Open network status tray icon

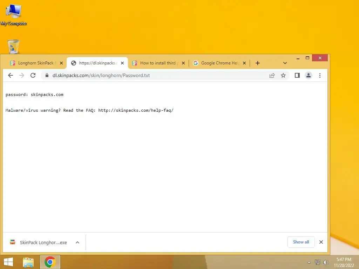pos(317,262)
